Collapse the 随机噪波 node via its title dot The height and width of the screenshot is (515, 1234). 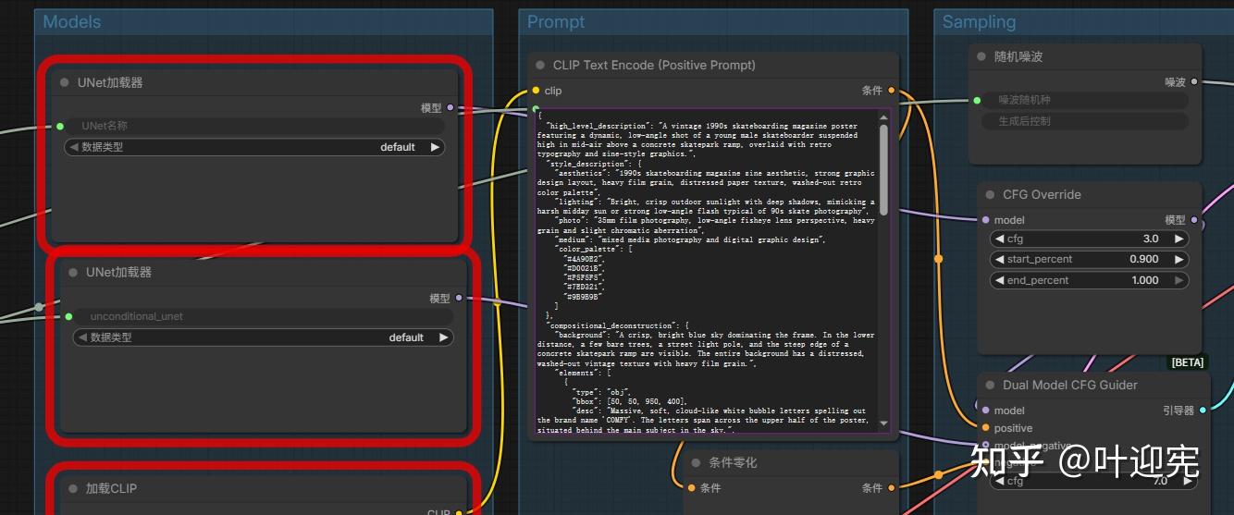click(981, 56)
